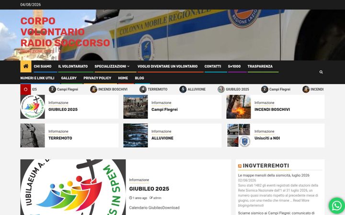The image size is (345, 215).
Task: Open NUMERI E LINK UTILI page
Action: [x=37, y=78]
